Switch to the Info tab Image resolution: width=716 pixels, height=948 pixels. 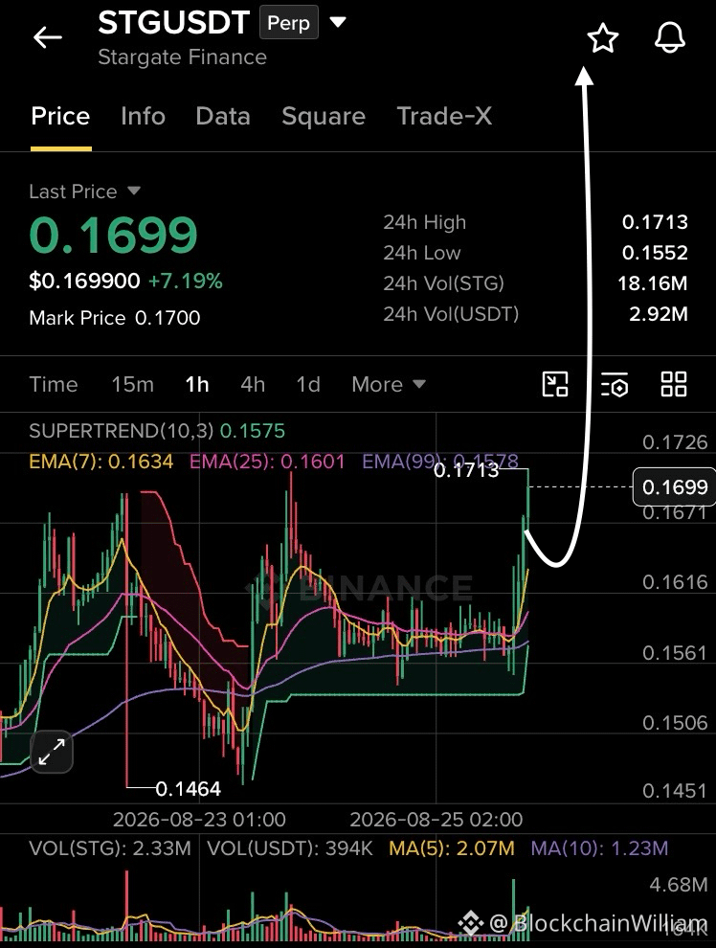tap(143, 116)
